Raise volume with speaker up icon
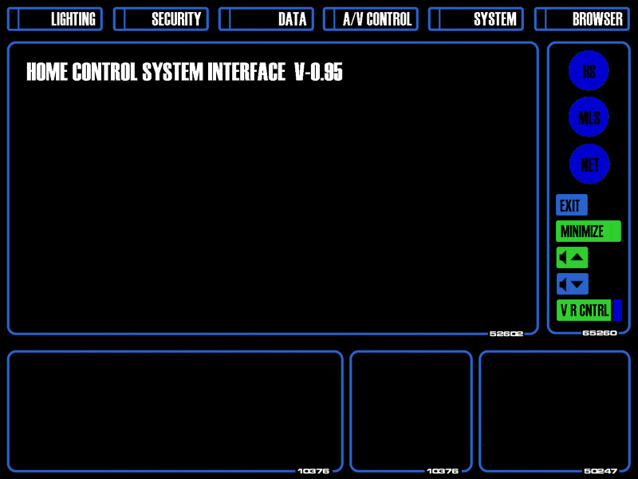 coord(572,257)
